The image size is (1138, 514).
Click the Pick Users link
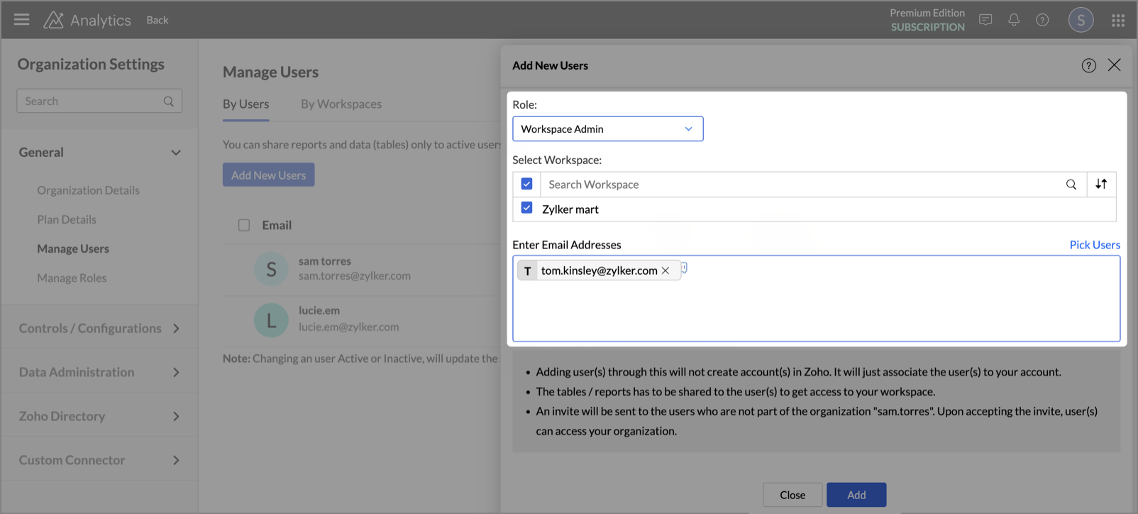[x=1094, y=244]
